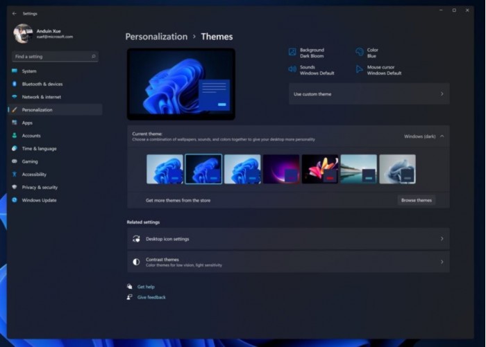
Task: Click the Contrast themes half-circle icon
Action: [x=137, y=262]
